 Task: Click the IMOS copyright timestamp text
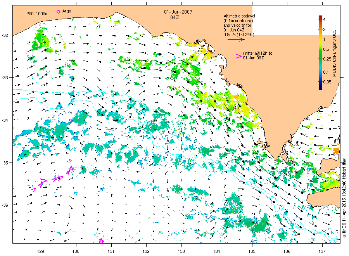344,198
